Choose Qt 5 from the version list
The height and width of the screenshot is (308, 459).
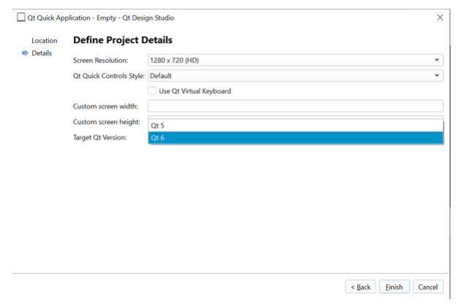(296, 126)
